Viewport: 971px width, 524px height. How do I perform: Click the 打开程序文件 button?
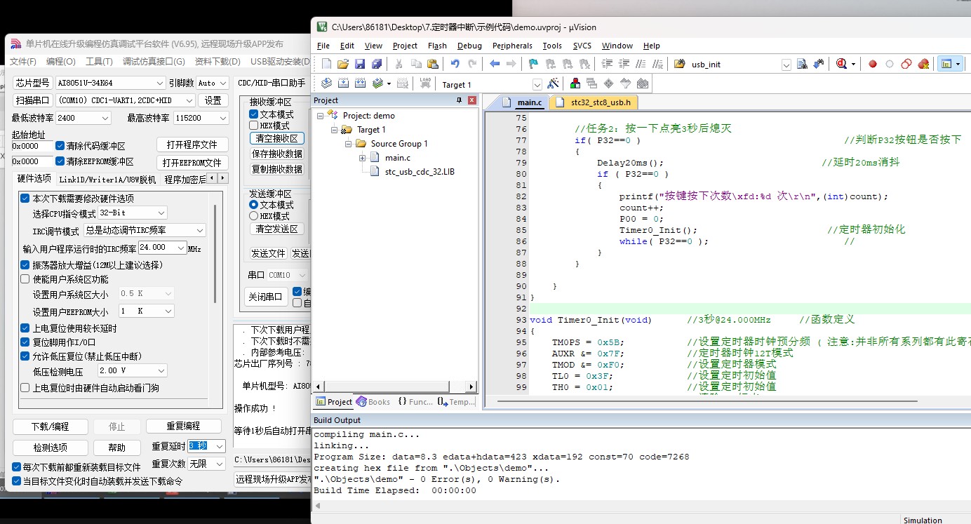tap(192, 145)
